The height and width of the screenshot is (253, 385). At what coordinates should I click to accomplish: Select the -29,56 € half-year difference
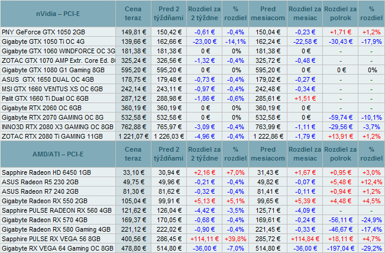[x=341, y=127]
